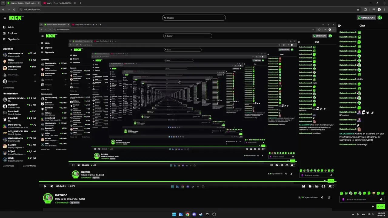Open EmetSuki's IRL stream

click(x=19, y=119)
